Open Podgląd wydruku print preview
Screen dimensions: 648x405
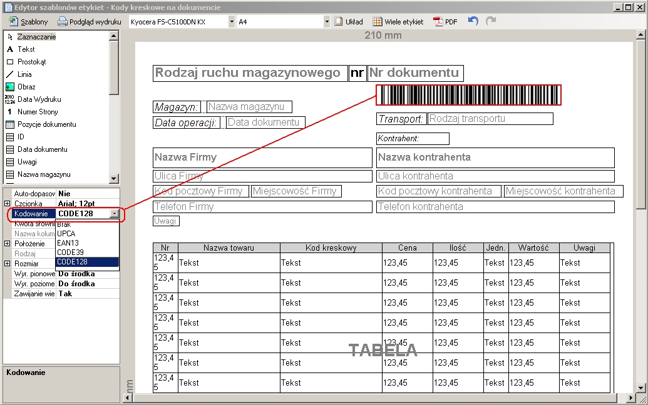(x=90, y=21)
